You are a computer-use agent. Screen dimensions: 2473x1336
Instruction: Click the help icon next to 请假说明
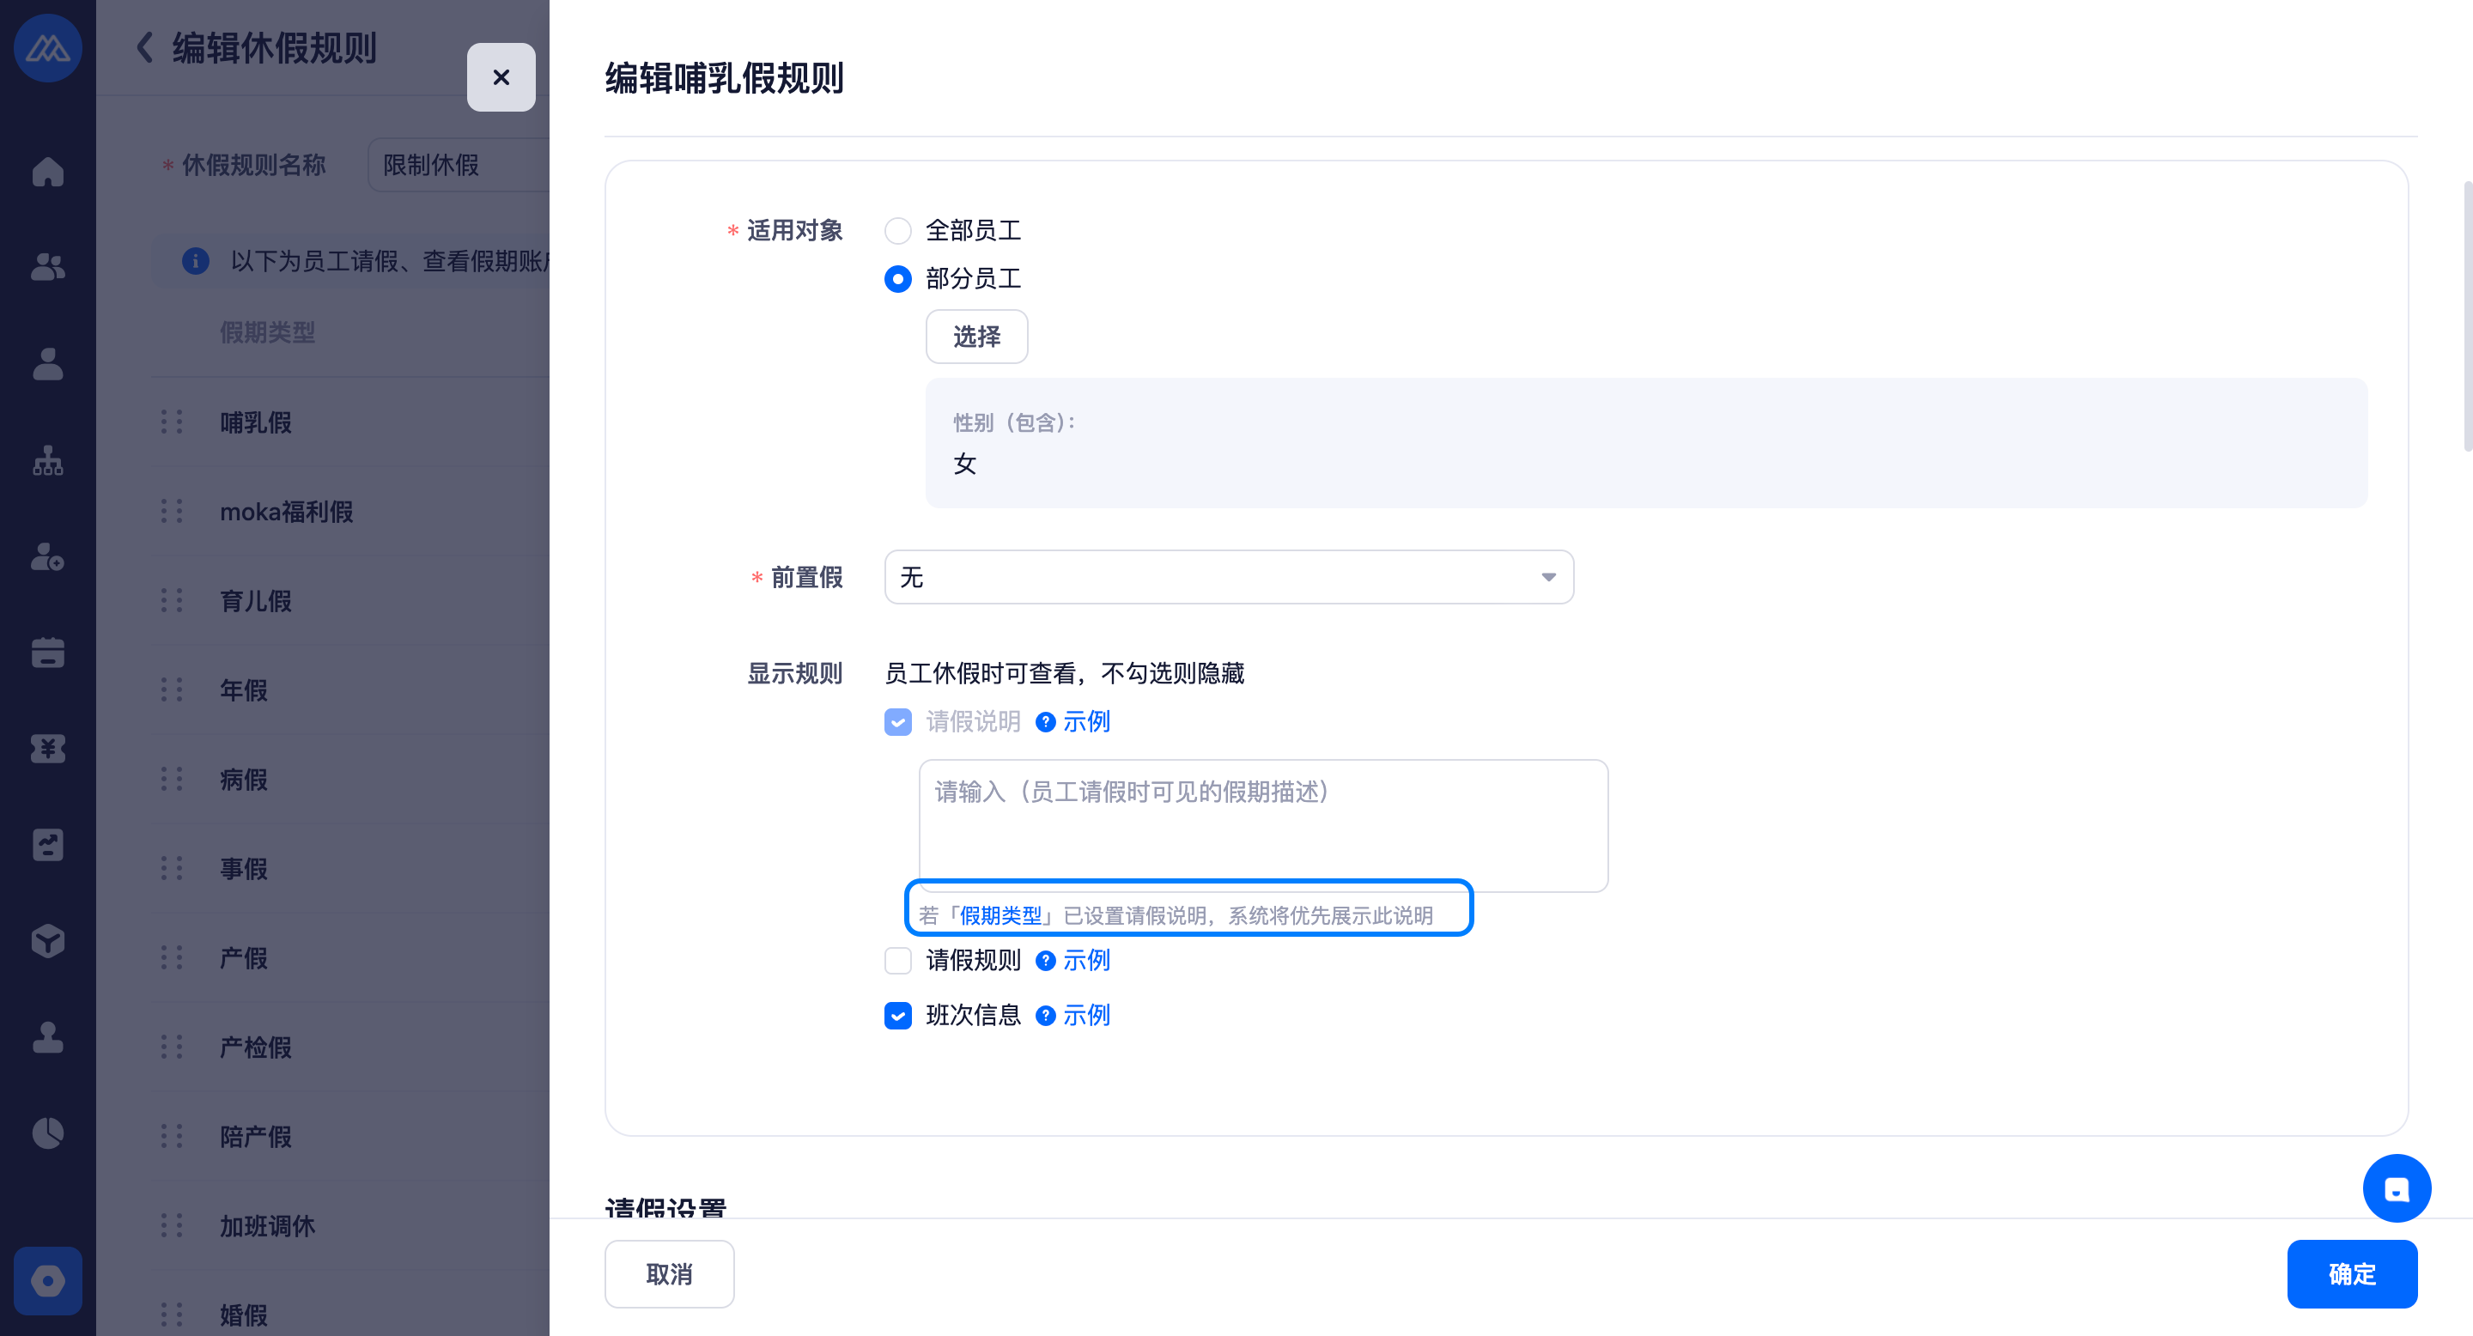click(x=1046, y=722)
